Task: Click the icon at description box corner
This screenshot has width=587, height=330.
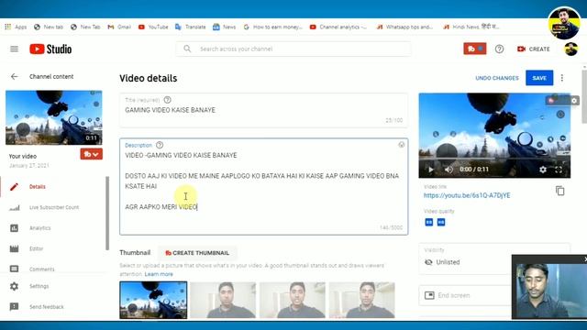Action: click(x=402, y=145)
